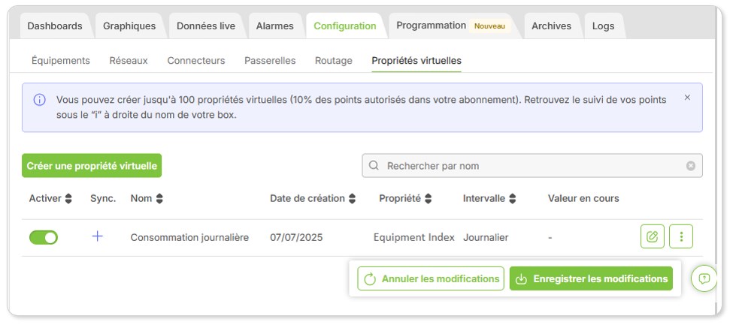Open more options menu for Consommation journalière
This screenshot has height=325, width=733.
(681, 236)
